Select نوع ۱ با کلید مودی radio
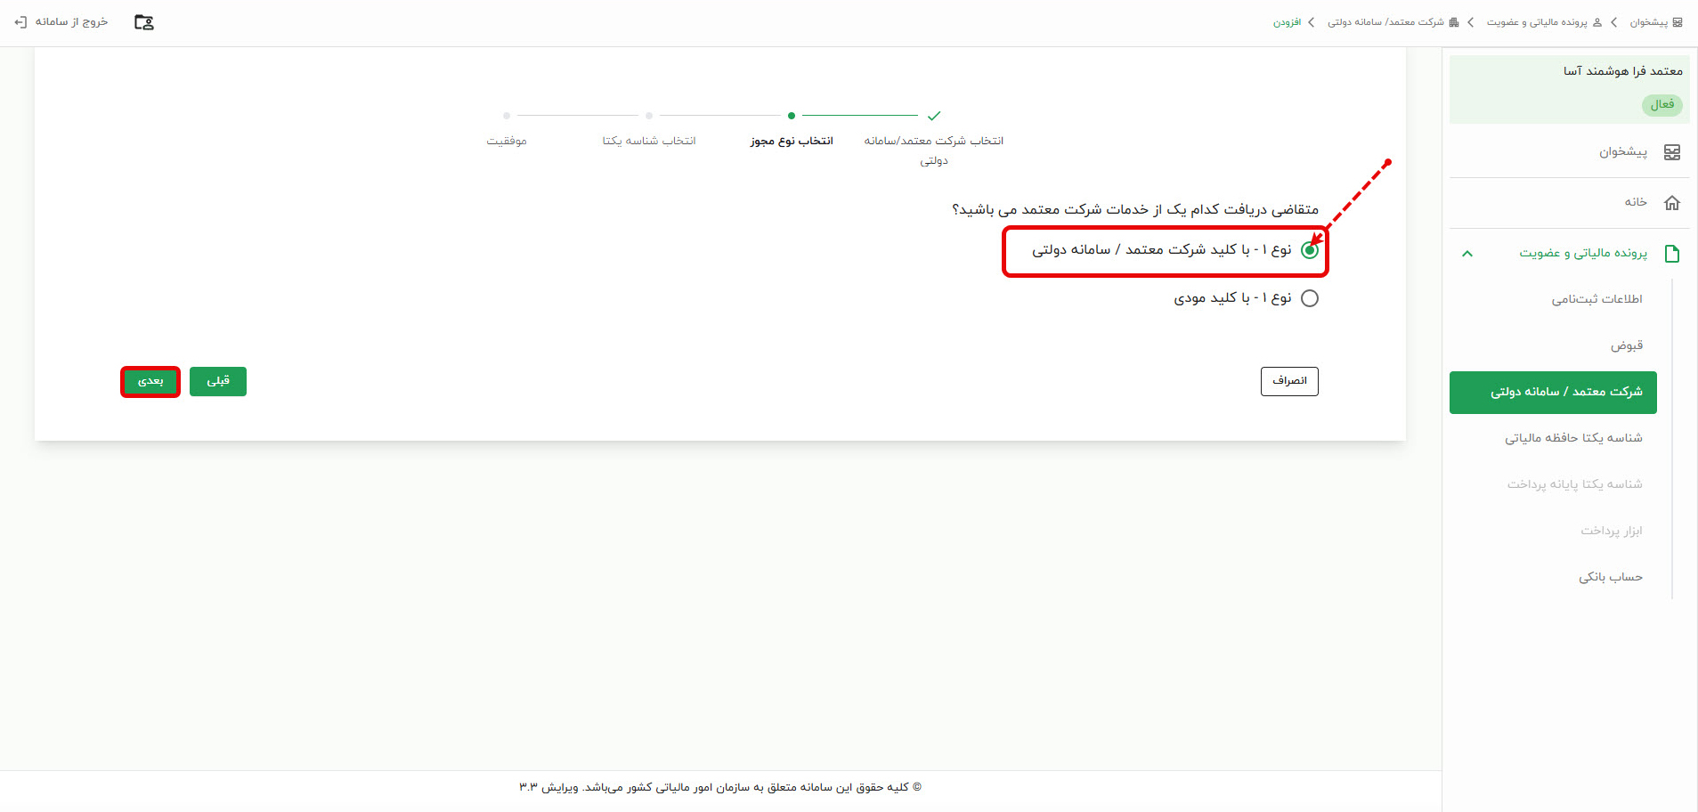This screenshot has width=1698, height=812. [x=1310, y=298]
